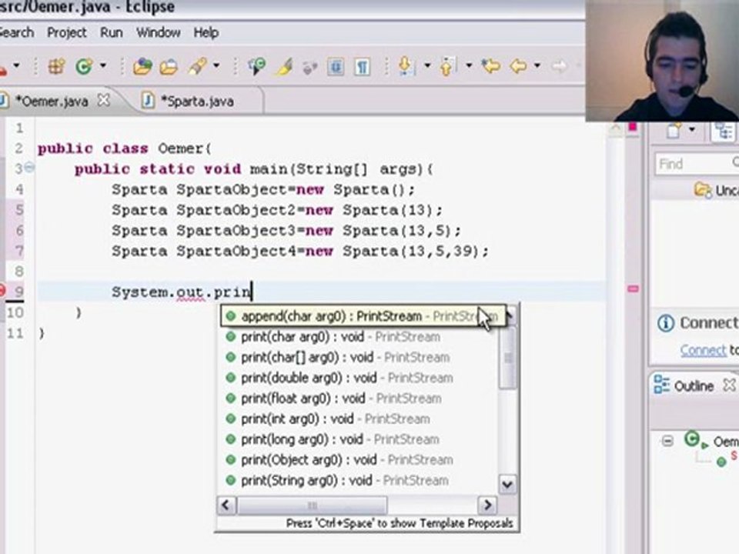
Task: Select the main method green dot in Outline
Action: pos(721,462)
